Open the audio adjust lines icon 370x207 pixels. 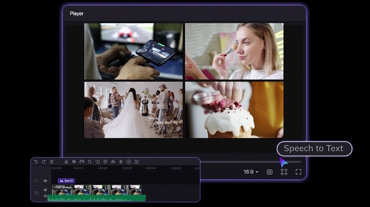pos(121,162)
